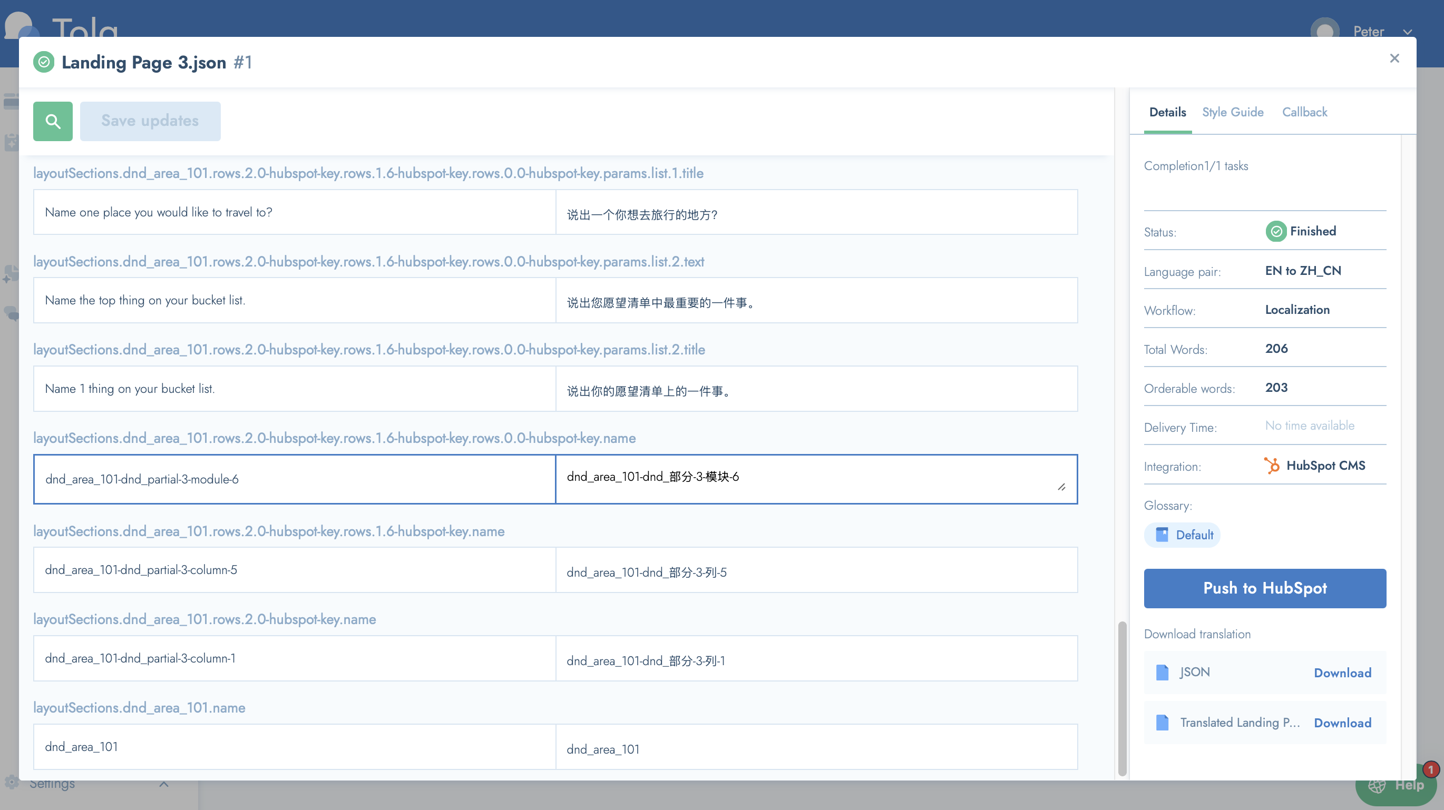The height and width of the screenshot is (810, 1444).
Task: Open the Peter user menu dropdown arrow
Action: 1407,32
